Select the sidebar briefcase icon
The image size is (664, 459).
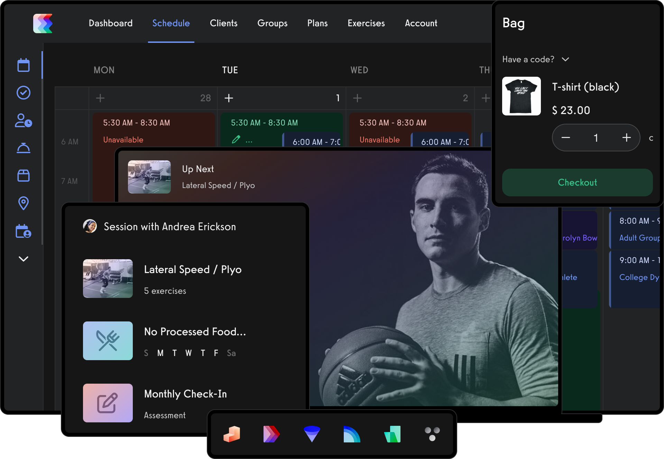click(23, 175)
